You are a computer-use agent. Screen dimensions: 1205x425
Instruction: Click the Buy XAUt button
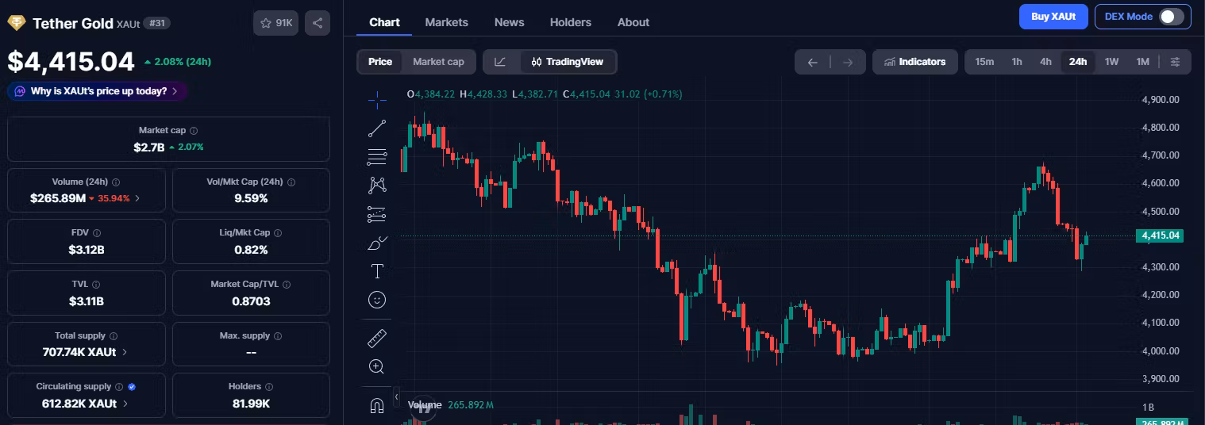[1053, 17]
